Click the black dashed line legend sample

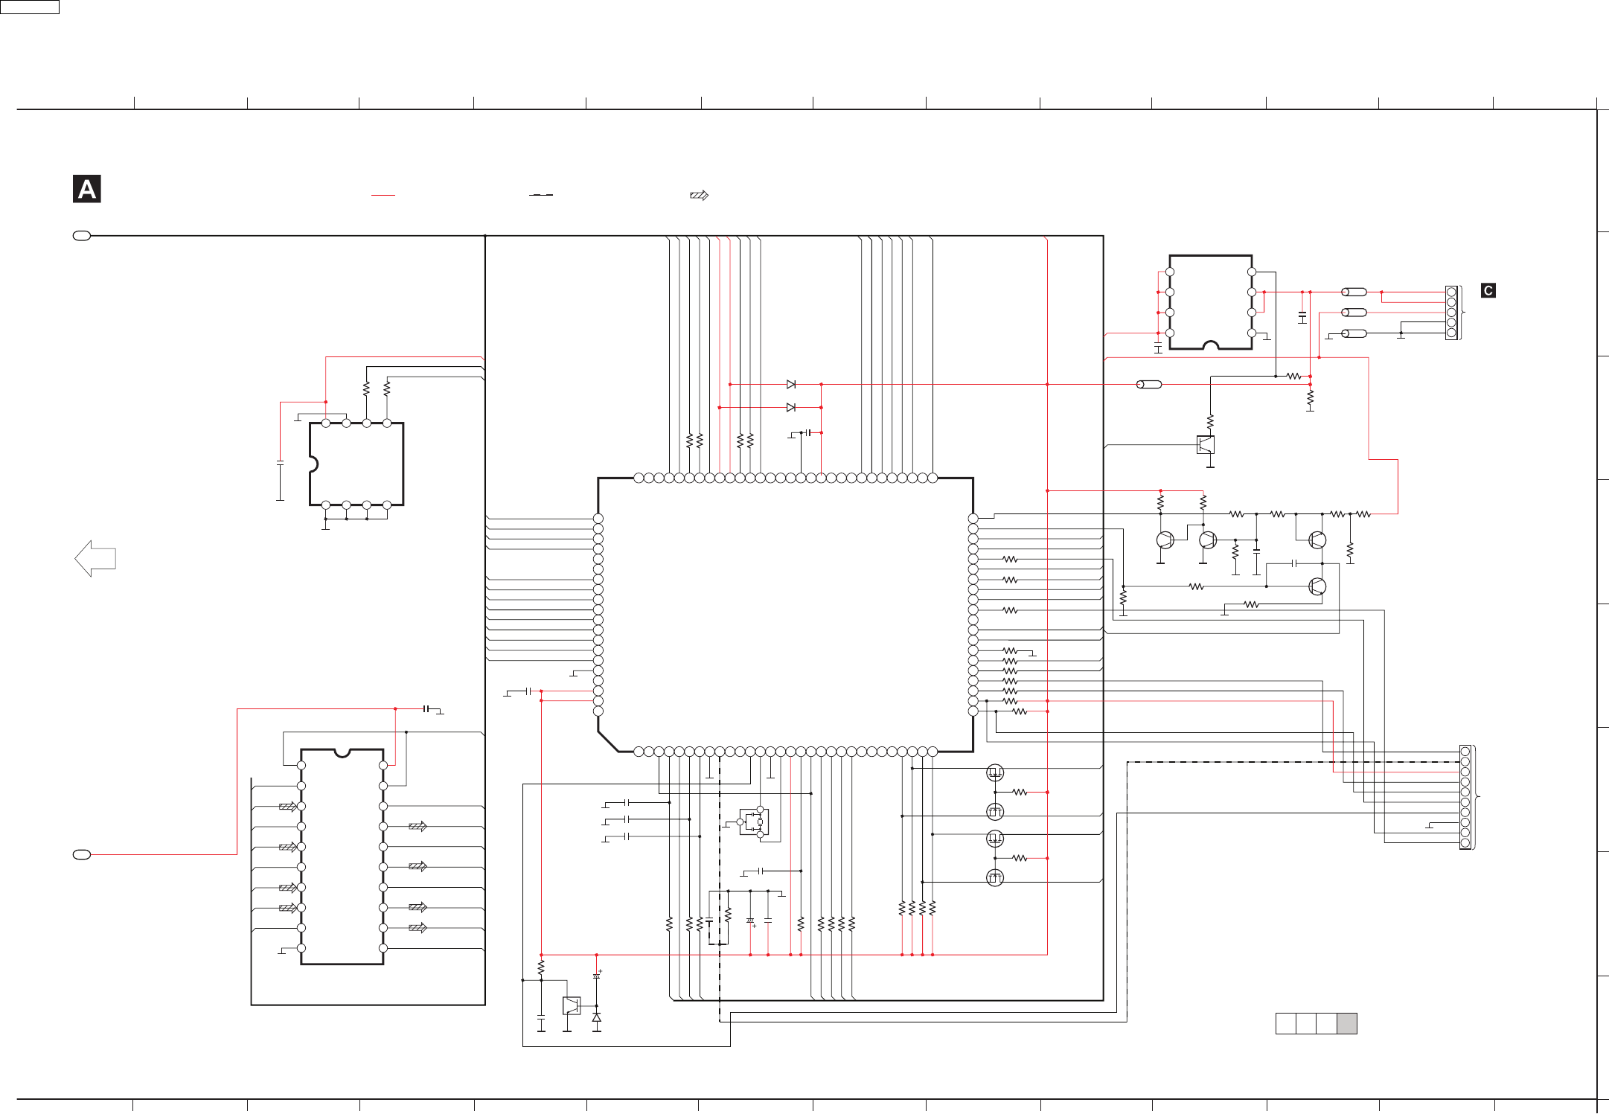tap(541, 195)
